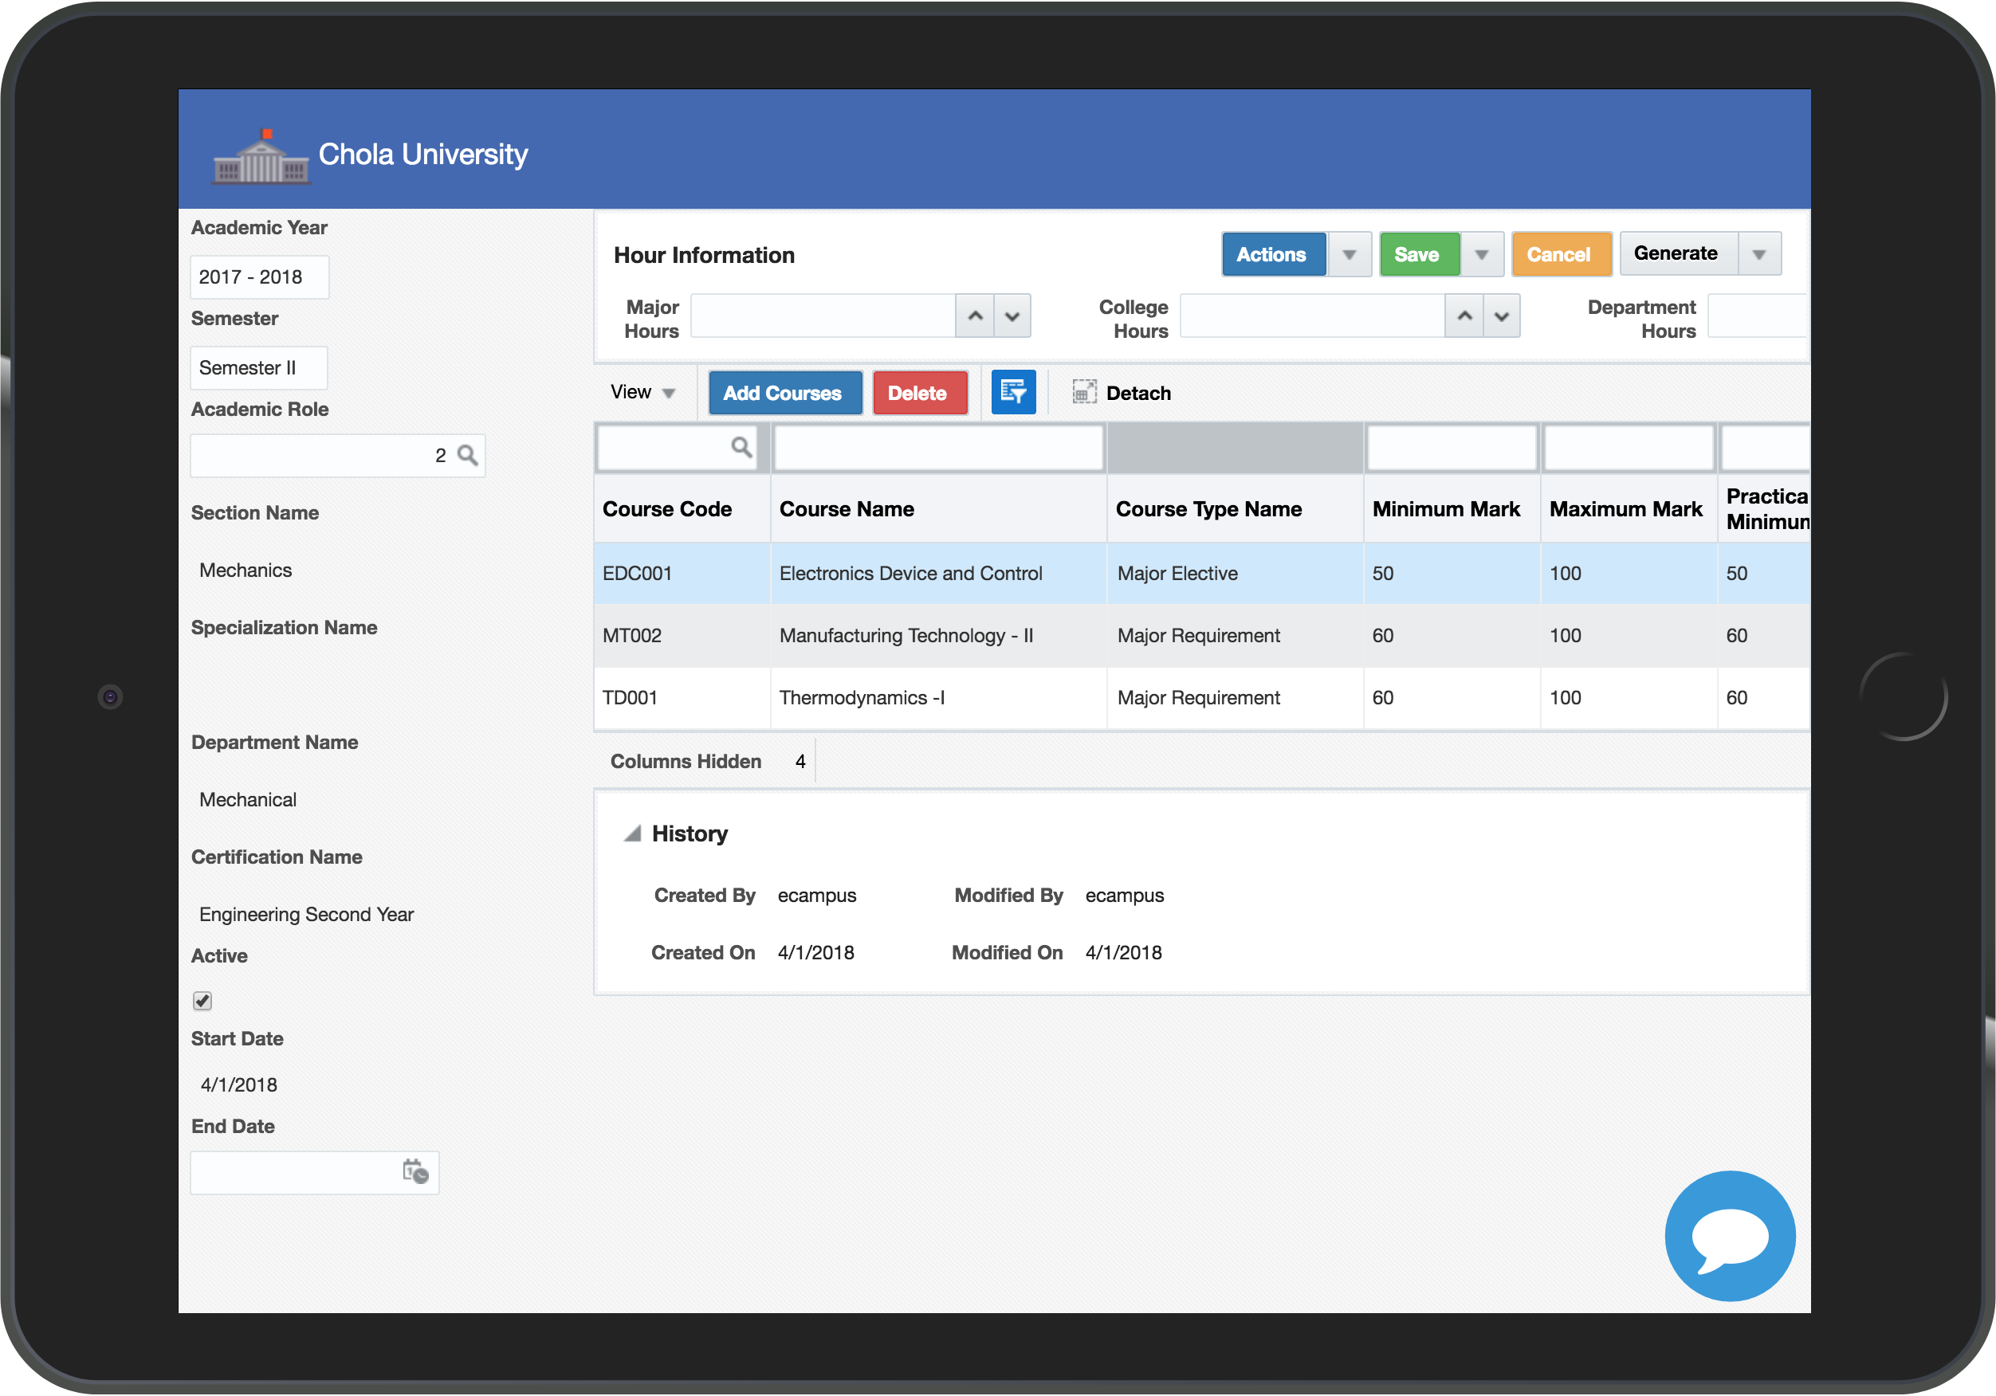Expand the Generate dropdown arrow
This screenshot has width=1996, height=1396.
(1758, 255)
